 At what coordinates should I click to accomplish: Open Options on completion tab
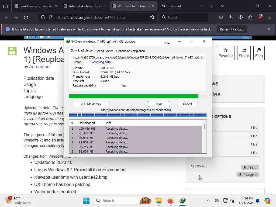point(130,51)
